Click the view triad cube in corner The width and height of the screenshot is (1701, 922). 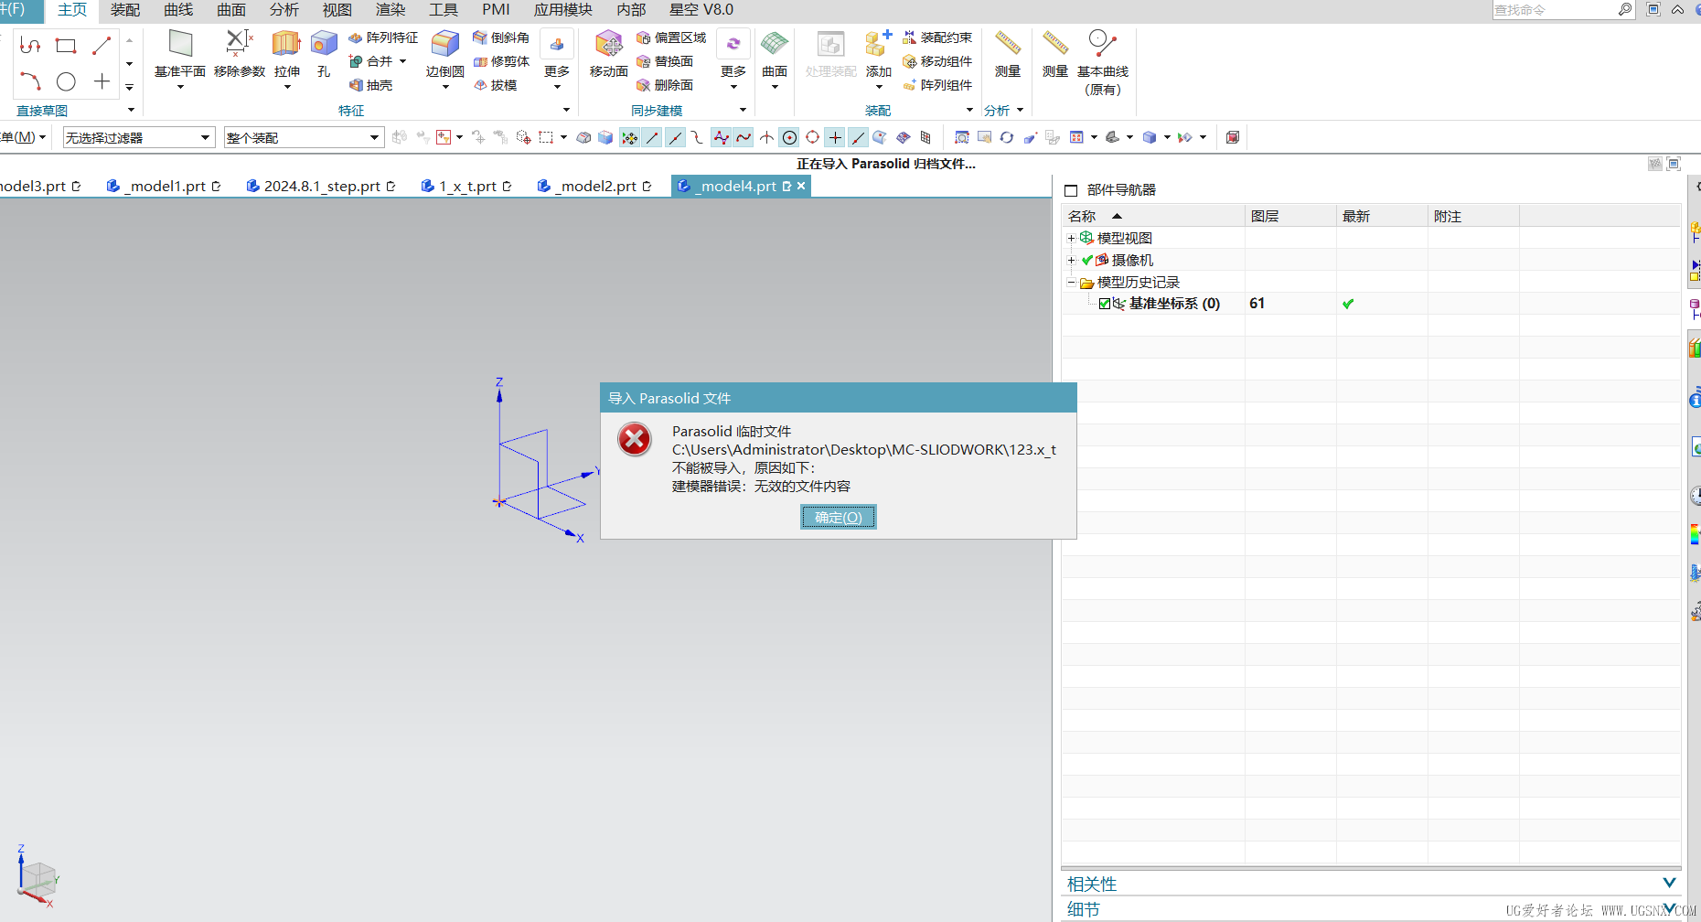tap(37, 879)
